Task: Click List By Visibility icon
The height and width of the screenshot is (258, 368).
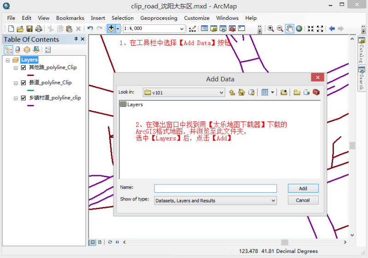Action: pyautogui.click(x=27, y=50)
